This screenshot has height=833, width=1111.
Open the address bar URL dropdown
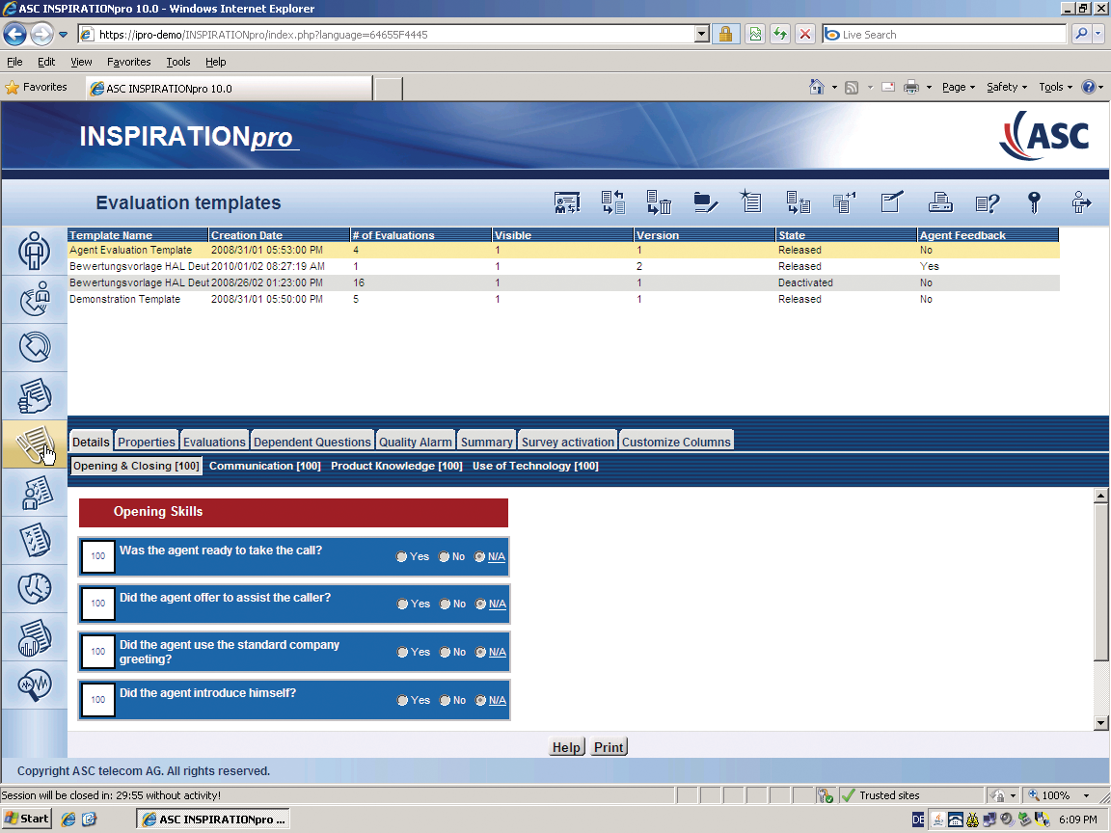click(x=701, y=35)
